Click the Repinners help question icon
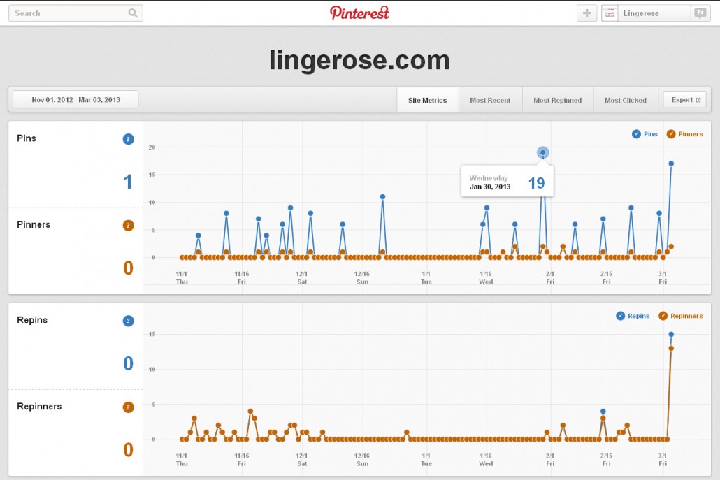This screenshot has height=480, width=720. pyautogui.click(x=128, y=407)
